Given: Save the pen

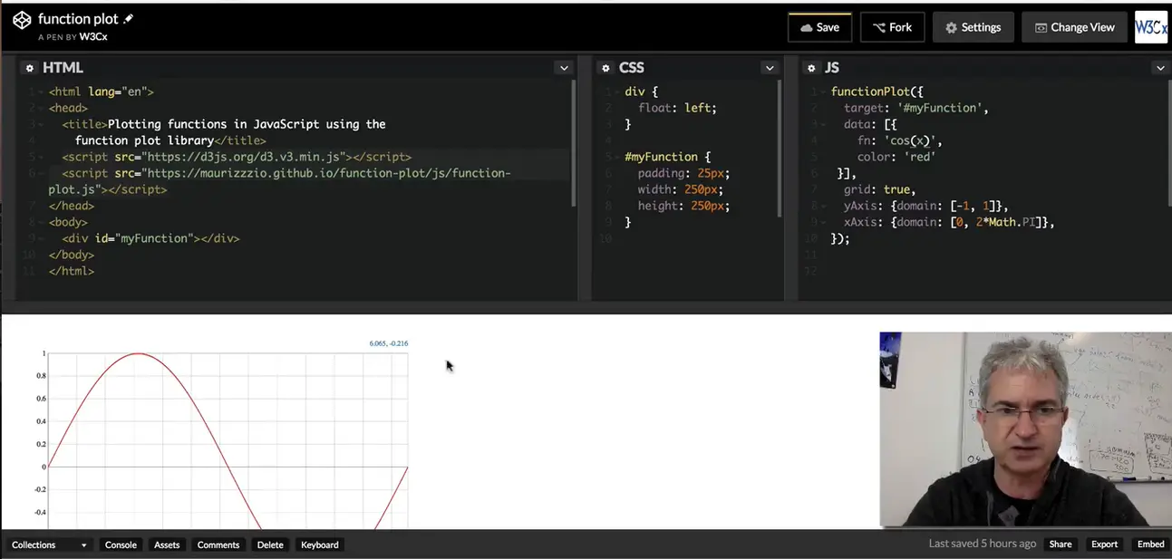Looking at the screenshot, I should coord(818,27).
